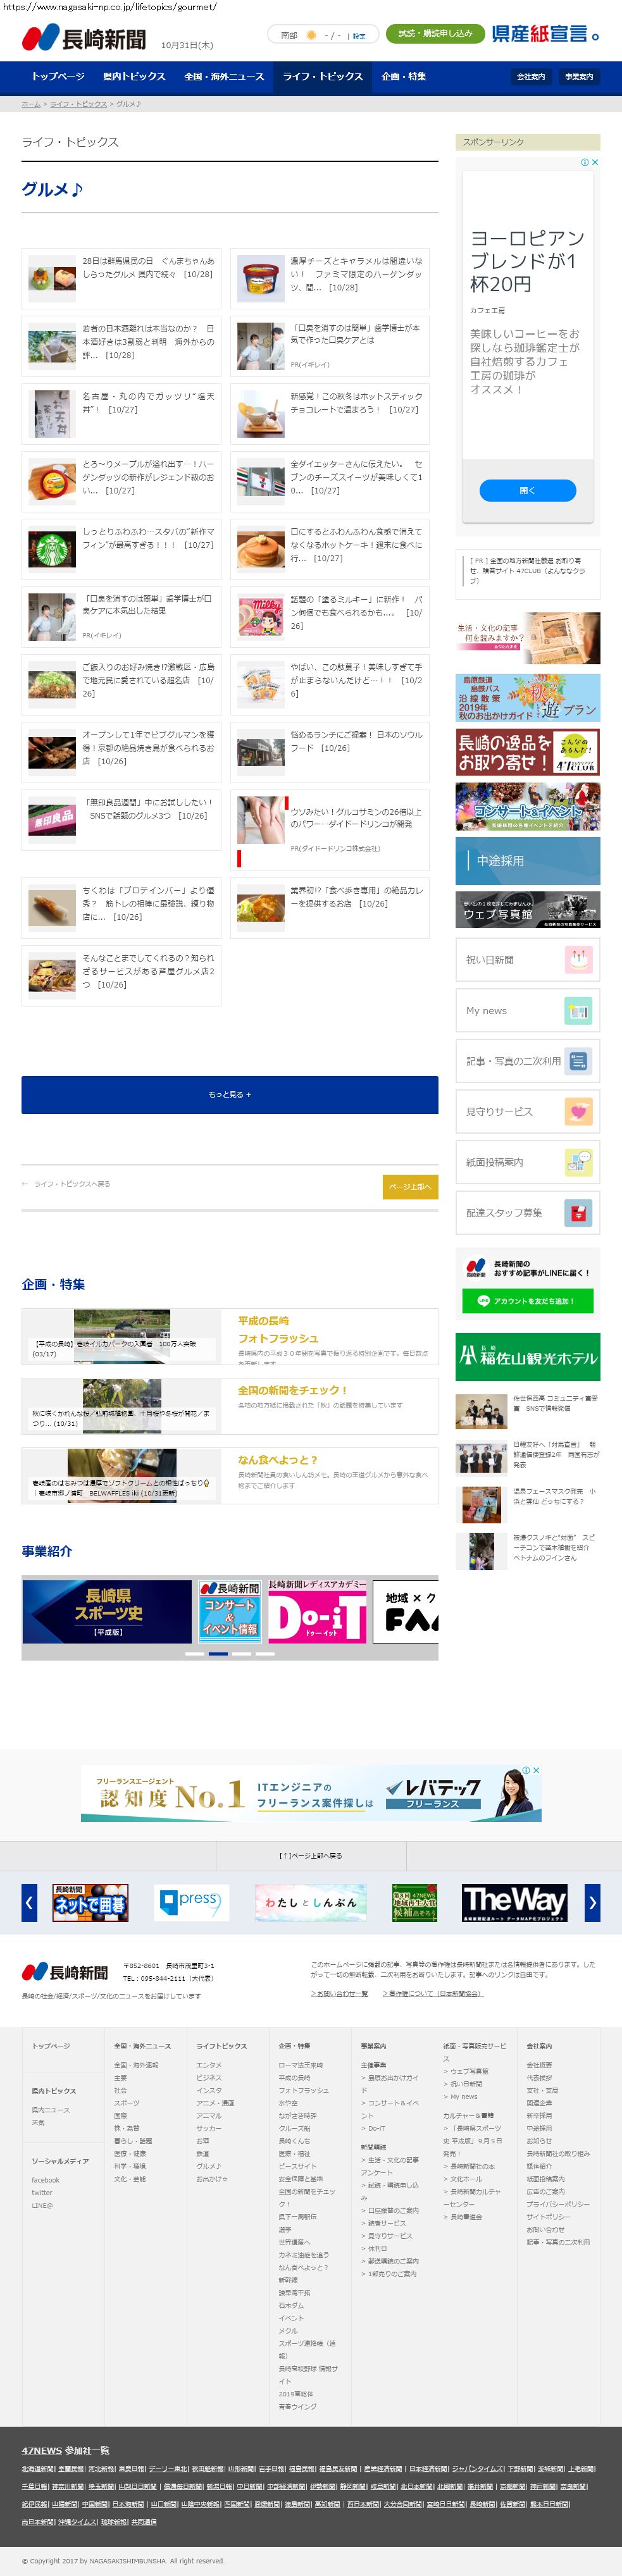Open the コンサート&イベント sidebar banner

click(x=528, y=806)
